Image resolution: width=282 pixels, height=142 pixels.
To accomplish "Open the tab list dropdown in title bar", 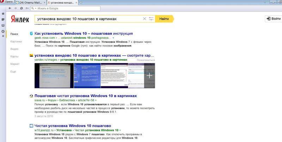I will click(x=265, y=2).
